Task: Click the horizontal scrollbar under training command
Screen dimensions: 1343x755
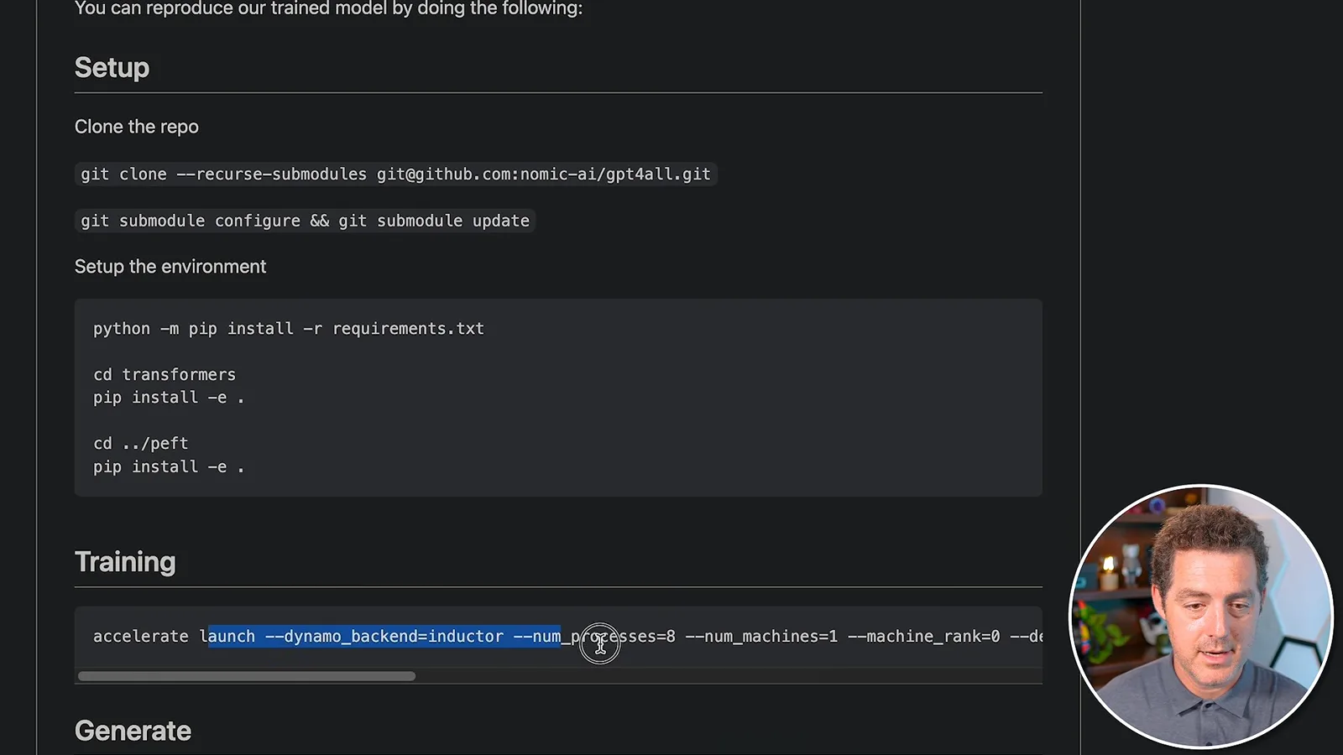Action: (x=247, y=676)
